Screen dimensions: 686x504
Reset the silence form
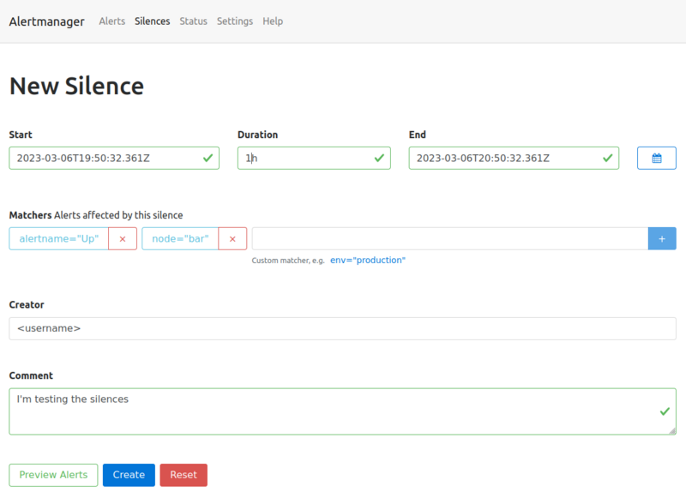coord(184,475)
